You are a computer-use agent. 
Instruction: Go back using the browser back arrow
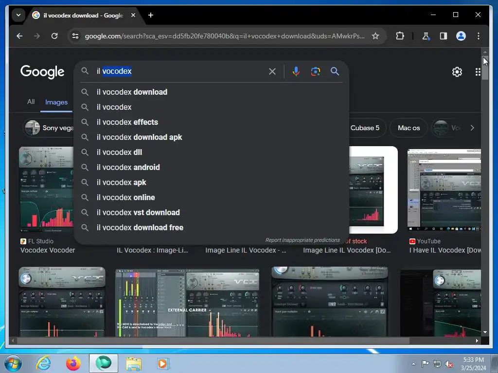(19, 36)
